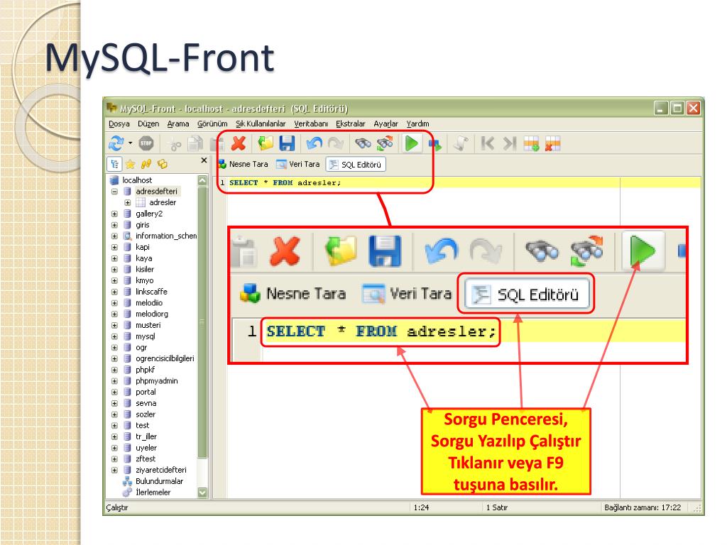
Task: Open the Yardım menu
Action: (417, 123)
